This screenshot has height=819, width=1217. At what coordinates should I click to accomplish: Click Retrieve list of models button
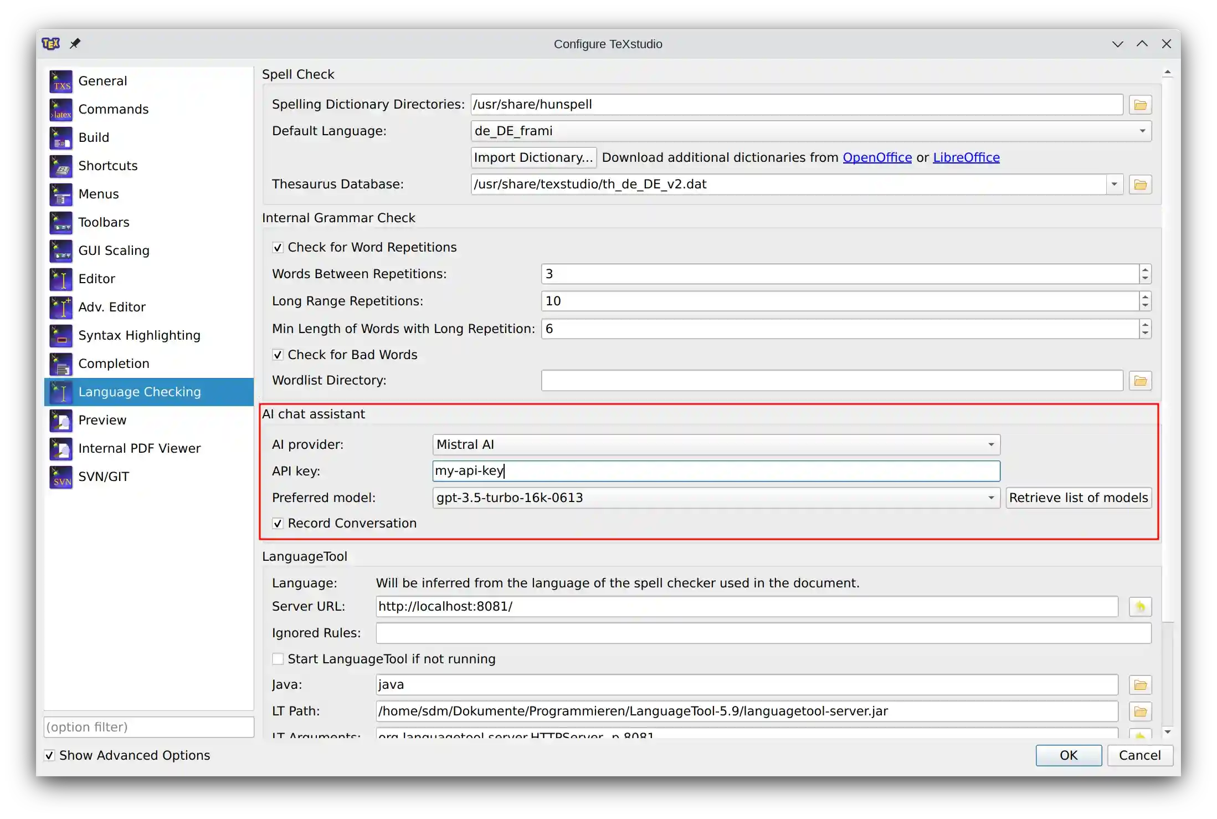1078,498
